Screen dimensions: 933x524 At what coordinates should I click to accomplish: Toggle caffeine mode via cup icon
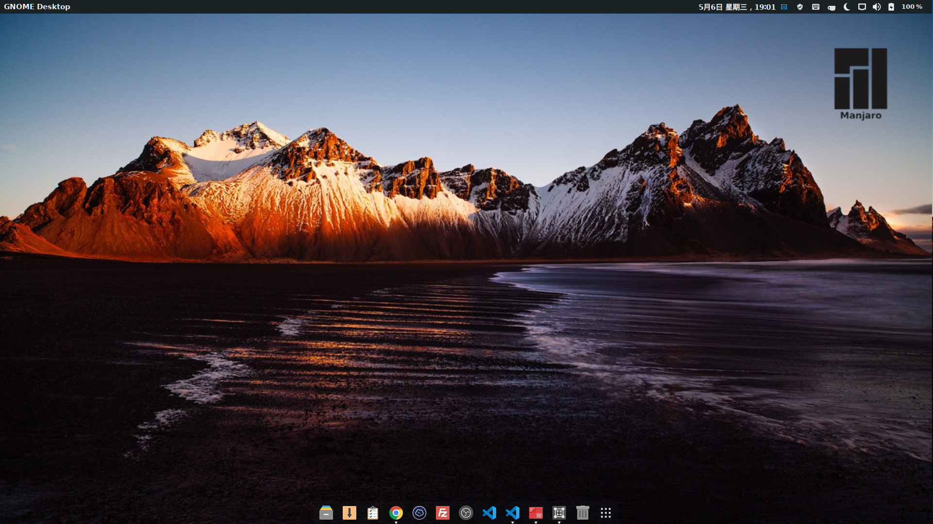(x=831, y=7)
